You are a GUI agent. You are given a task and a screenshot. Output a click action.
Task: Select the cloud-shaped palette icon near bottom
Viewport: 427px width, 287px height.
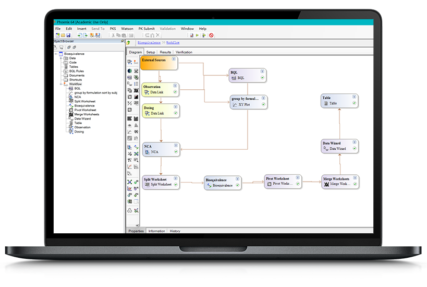(x=130, y=210)
